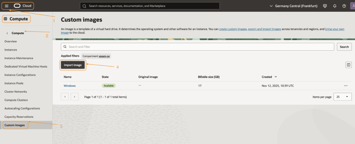Screen dimensions: 355x144
Task: Open Custom Images in the sidebar
Action: click(x=15, y=125)
